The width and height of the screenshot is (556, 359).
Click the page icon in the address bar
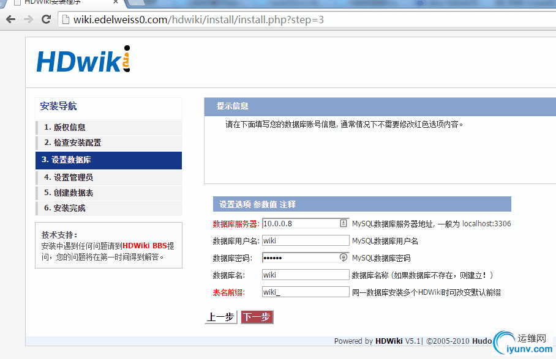coord(66,20)
